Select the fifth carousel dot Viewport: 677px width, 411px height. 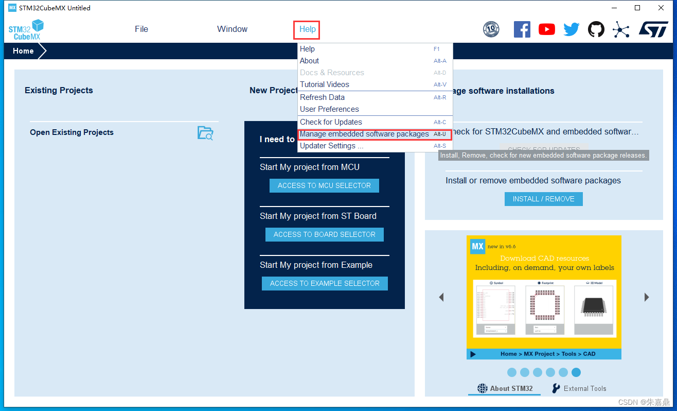563,372
